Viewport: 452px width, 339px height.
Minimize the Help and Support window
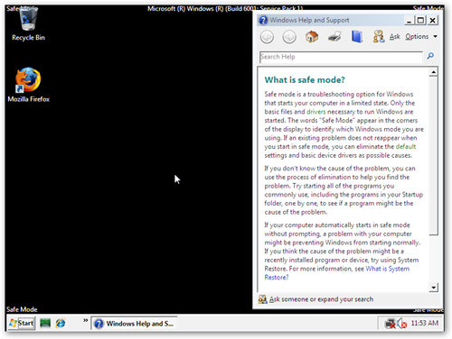[x=409, y=21]
